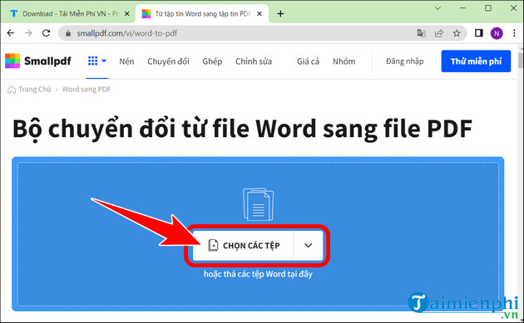Click Đăng nhập to sign in
This screenshot has width=524, height=323.
(405, 61)
